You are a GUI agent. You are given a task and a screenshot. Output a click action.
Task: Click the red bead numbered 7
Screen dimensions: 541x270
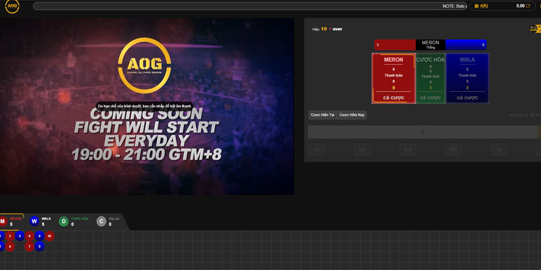[x=29, y=246]
